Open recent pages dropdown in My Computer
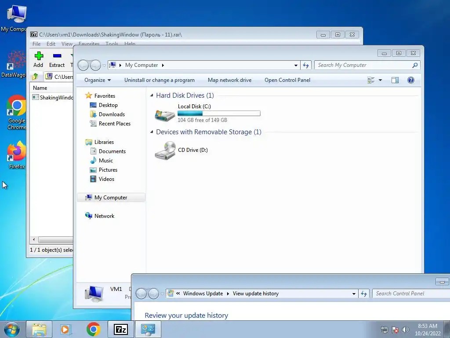Image resolution: width=450 pixels, height=338 pixels. (104, 66)
